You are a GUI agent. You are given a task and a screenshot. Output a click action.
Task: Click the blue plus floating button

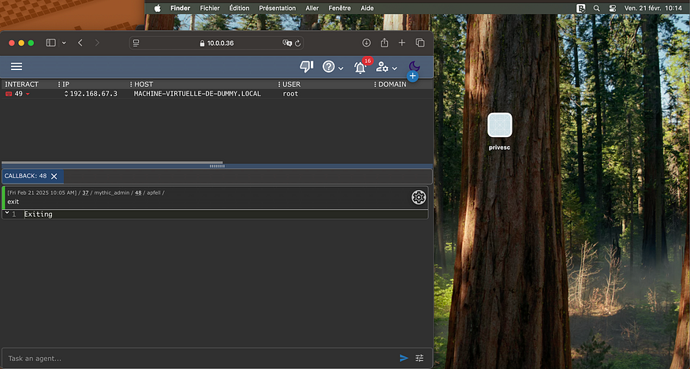click(412, 76)
